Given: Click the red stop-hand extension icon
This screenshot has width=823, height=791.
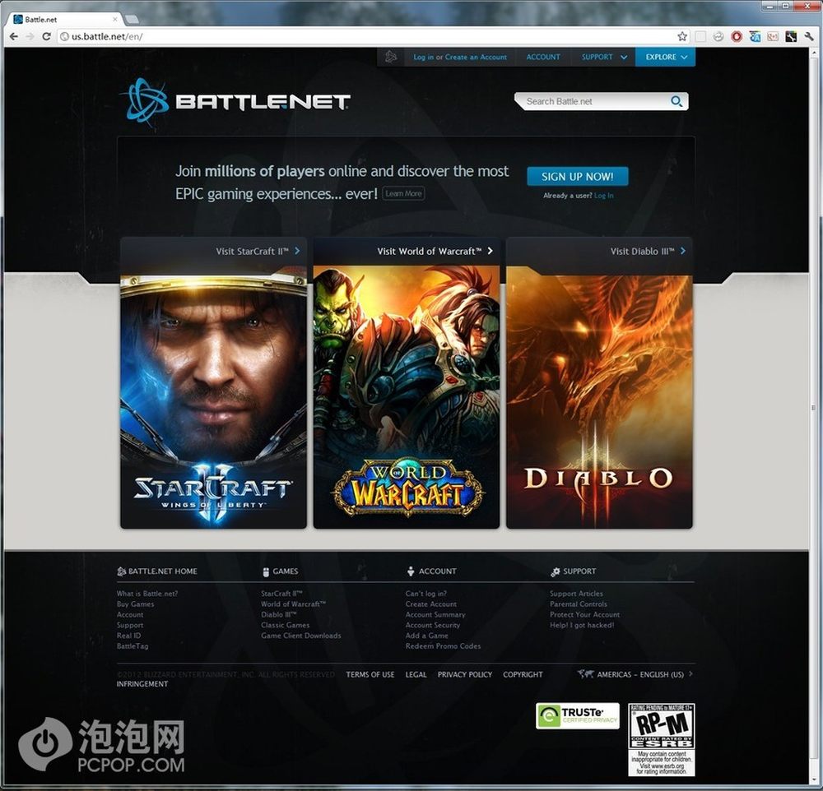Looking at the screenshot, I should [x=737, y=36].
